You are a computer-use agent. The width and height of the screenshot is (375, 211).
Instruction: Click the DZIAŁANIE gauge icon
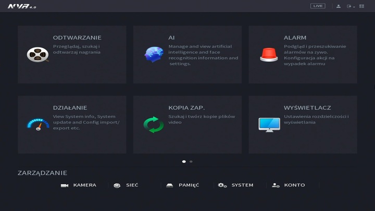(x=37, y=125)
